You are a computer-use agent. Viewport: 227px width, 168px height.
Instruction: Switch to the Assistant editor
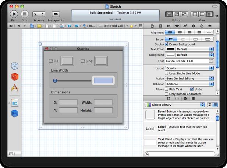pos(177,14)
